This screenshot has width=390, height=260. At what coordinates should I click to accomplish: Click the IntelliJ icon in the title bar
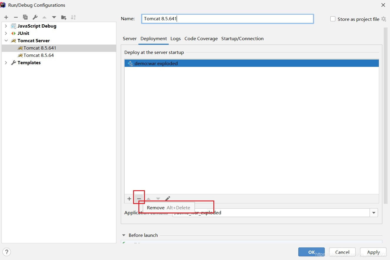point(3,5)
